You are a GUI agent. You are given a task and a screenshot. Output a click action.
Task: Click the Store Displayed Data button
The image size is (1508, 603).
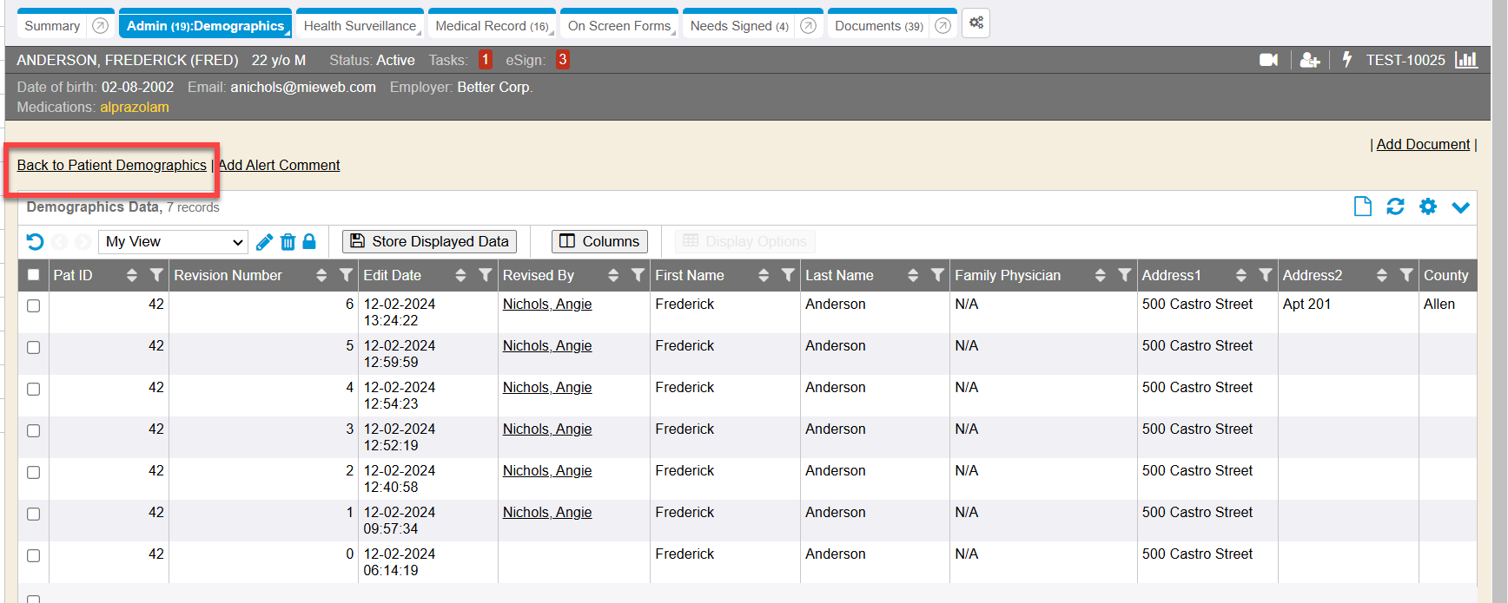[429, 241]
